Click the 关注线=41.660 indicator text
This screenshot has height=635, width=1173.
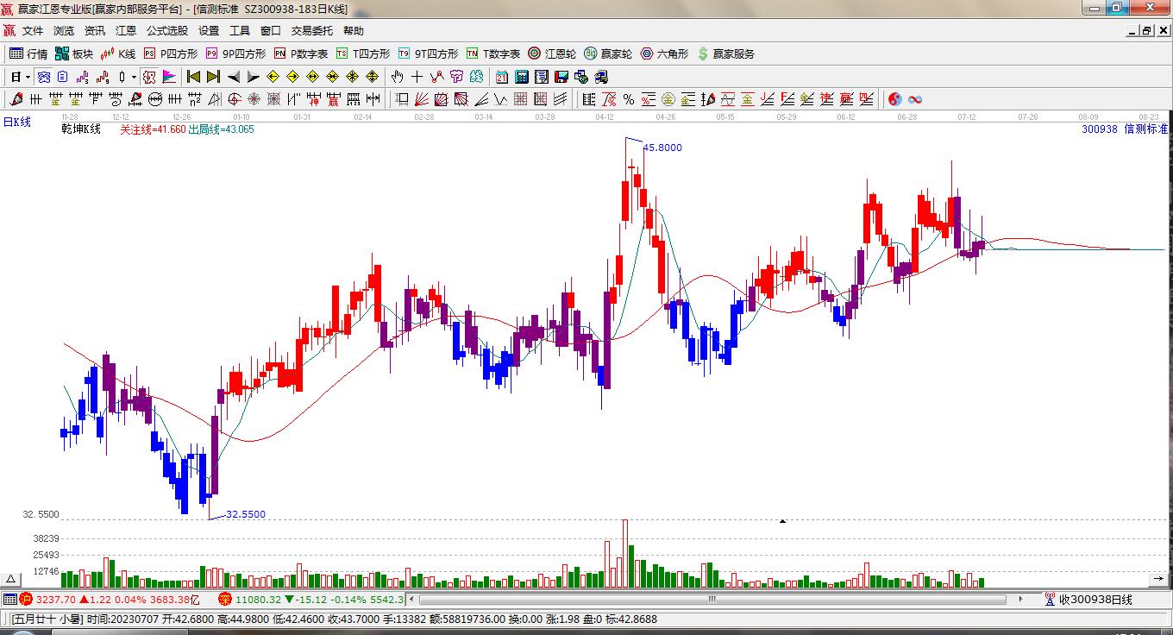[153, 129]
